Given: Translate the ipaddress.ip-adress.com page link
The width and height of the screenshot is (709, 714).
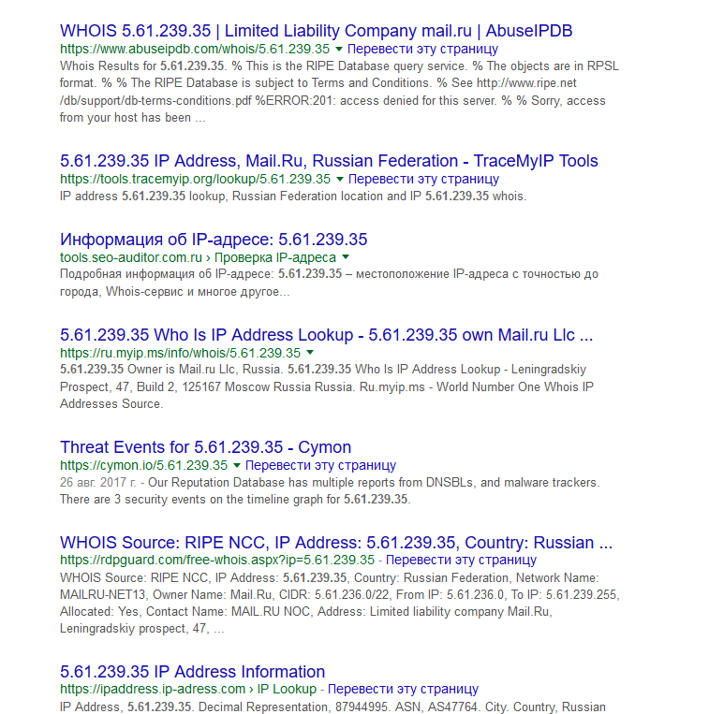Looking at the screenshot, I should coord(404,689).
